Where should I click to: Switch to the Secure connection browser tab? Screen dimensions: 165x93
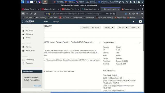(x=130, y=9)
